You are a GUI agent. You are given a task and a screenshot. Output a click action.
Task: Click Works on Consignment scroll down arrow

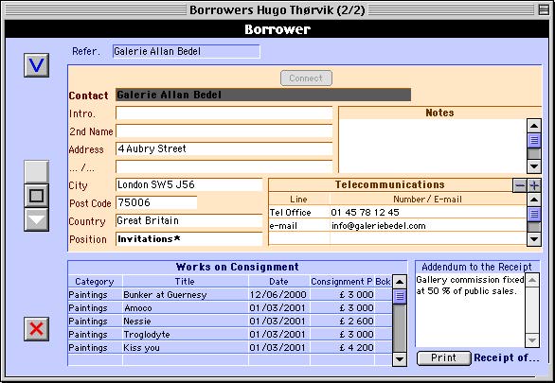[400, 359]
